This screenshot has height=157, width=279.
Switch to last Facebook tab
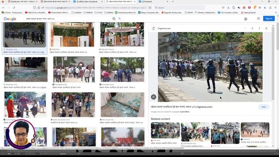tap(153, 2)
